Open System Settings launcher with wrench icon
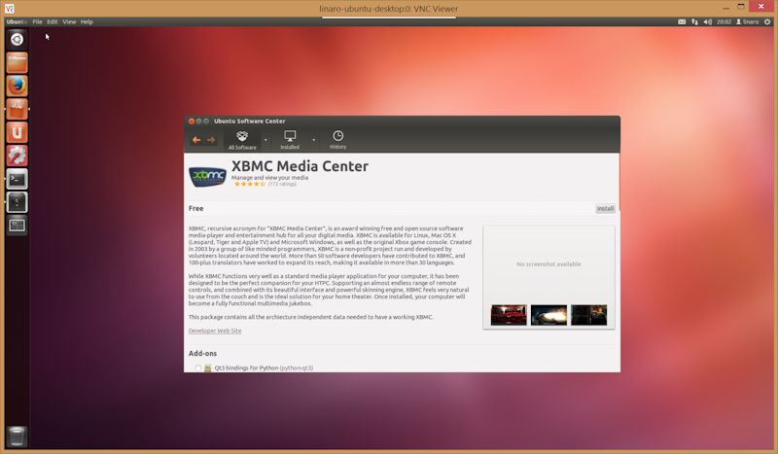Image resolution: width=778 pixels, height=454 pixels. point(17,156)
